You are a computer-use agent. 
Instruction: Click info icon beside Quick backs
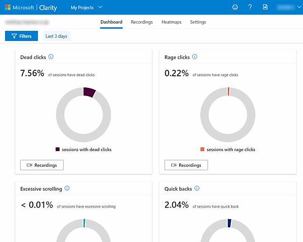197,188
